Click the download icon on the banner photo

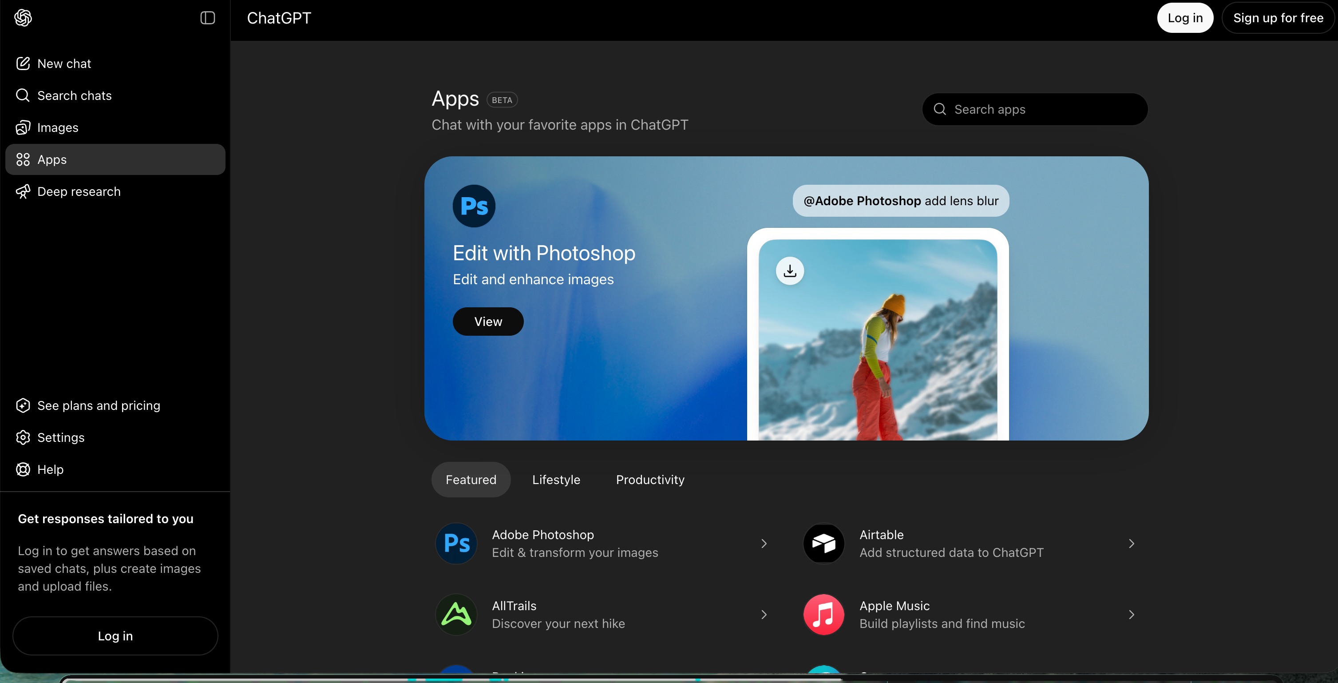(790, 271)
